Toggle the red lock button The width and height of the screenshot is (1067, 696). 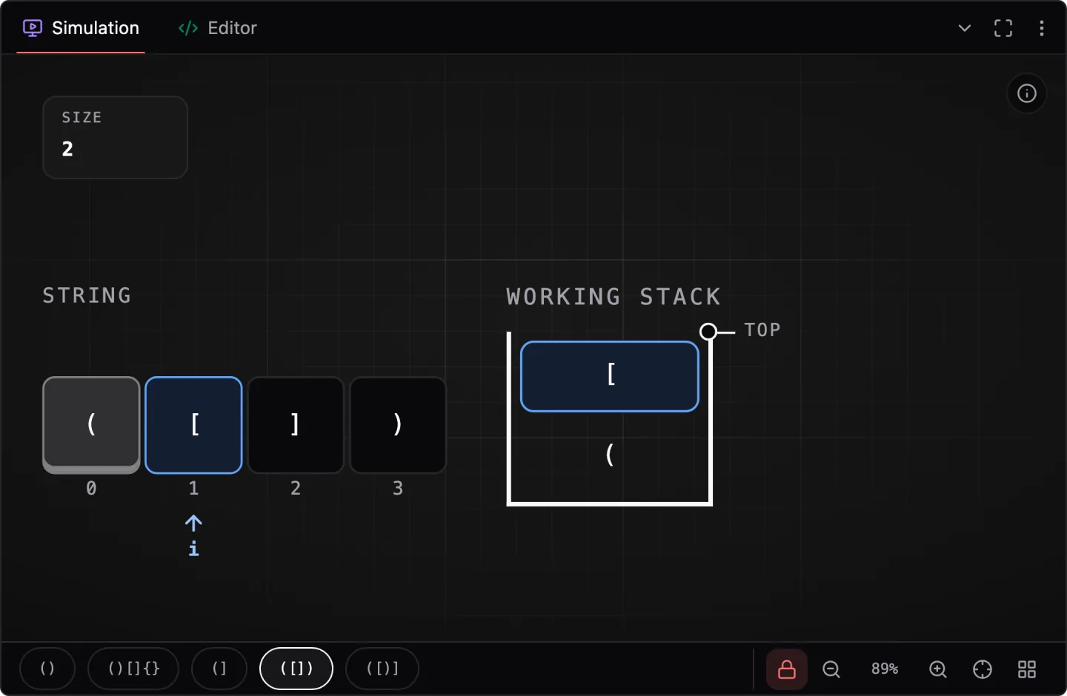click(x=787, y=669)
